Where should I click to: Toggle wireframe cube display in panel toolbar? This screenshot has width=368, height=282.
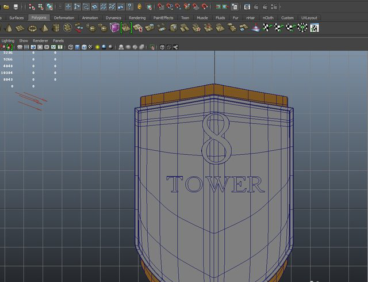click(x=70, y=47)
